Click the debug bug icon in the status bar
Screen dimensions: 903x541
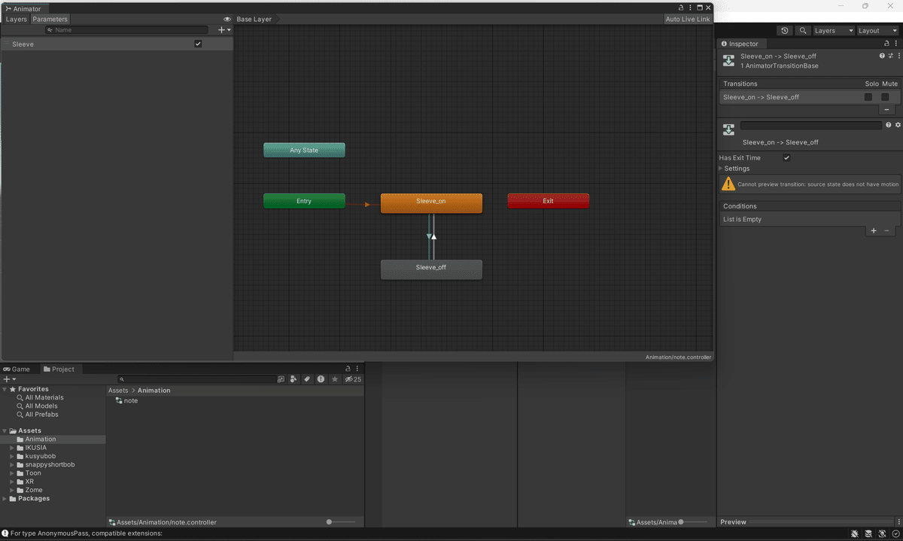854,533
